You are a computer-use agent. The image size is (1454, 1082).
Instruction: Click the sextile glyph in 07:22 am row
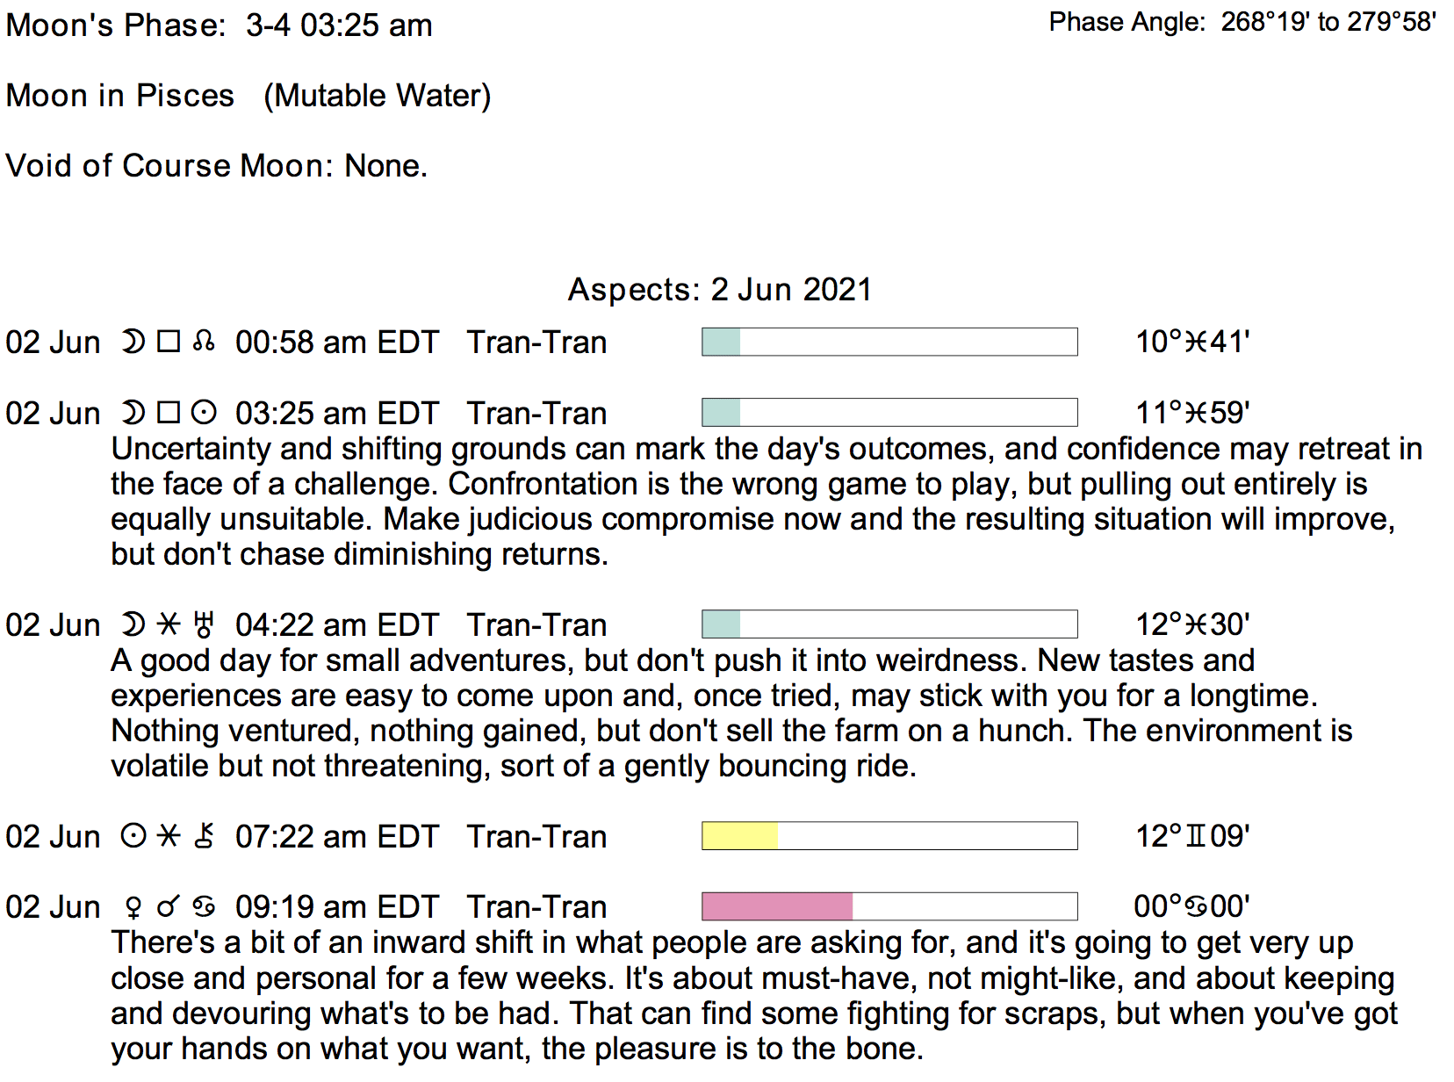tap(168, 836)
